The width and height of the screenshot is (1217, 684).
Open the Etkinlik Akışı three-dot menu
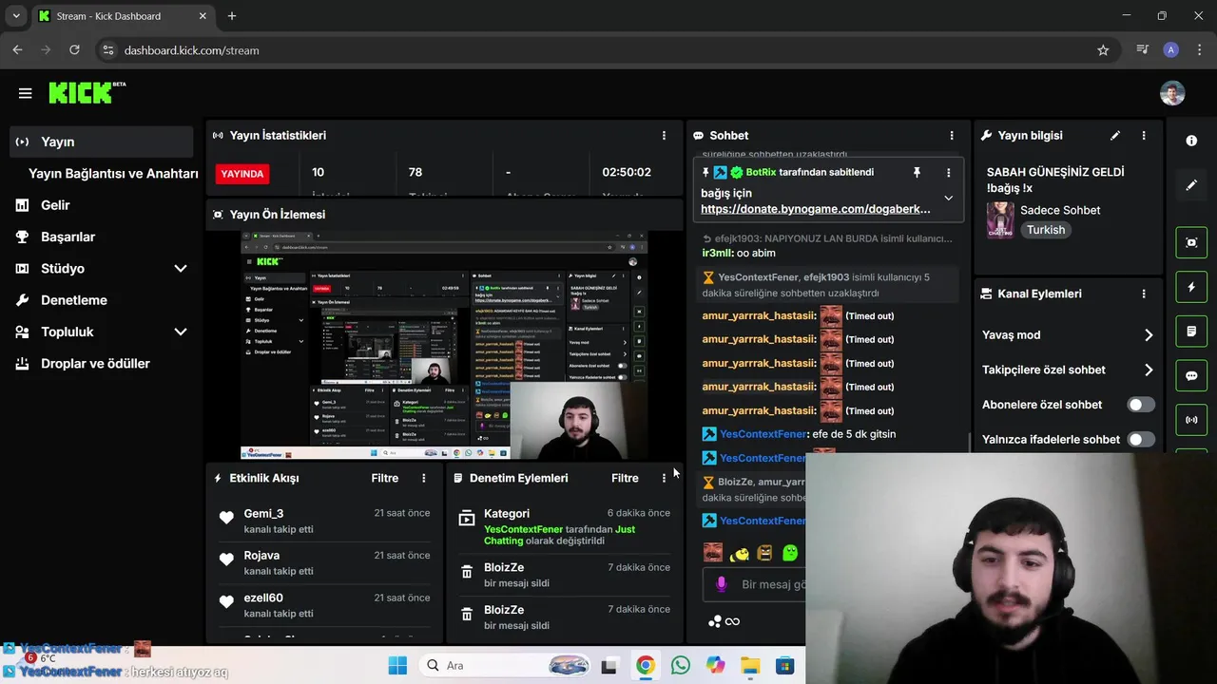point(424,478)
